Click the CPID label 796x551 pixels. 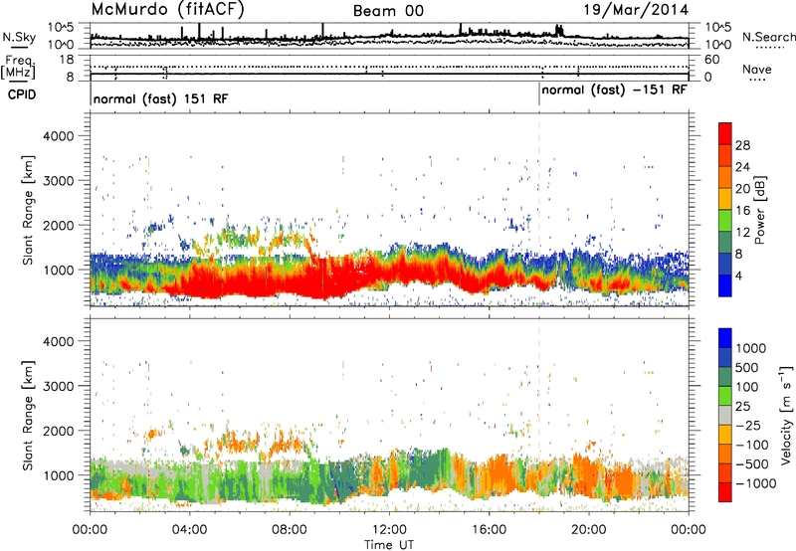[22, 94]
